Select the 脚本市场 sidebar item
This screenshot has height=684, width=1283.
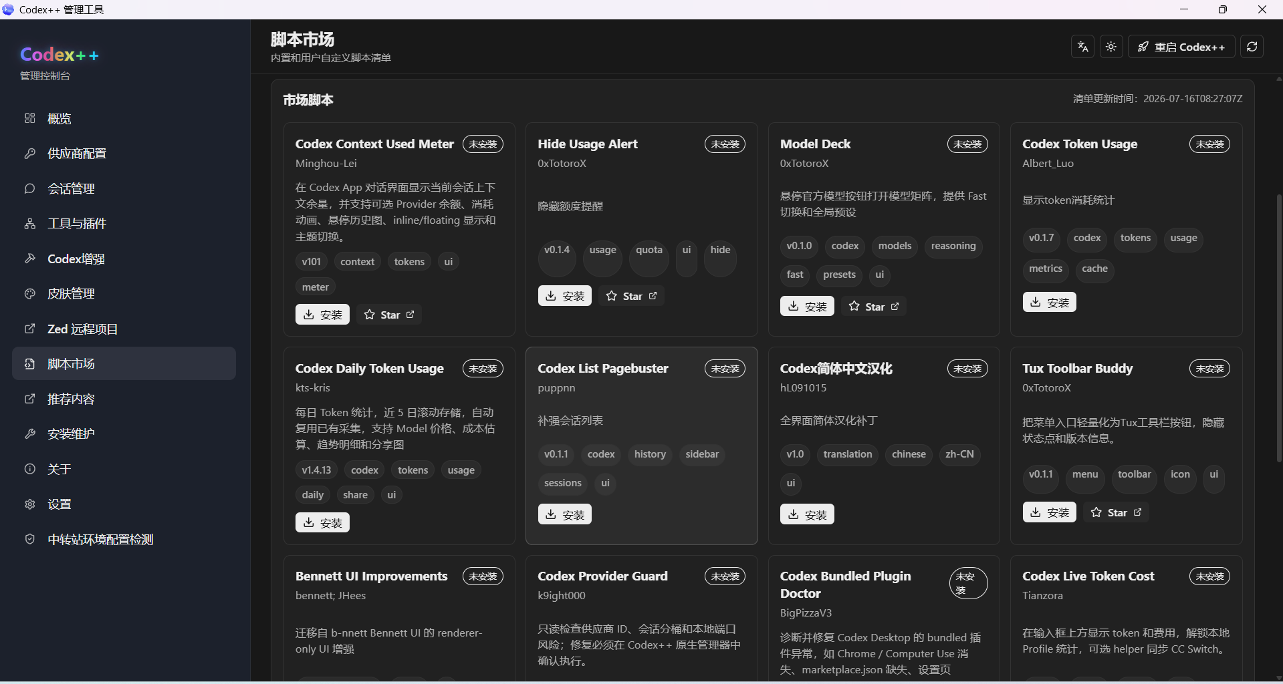click(x=124, y=363)
